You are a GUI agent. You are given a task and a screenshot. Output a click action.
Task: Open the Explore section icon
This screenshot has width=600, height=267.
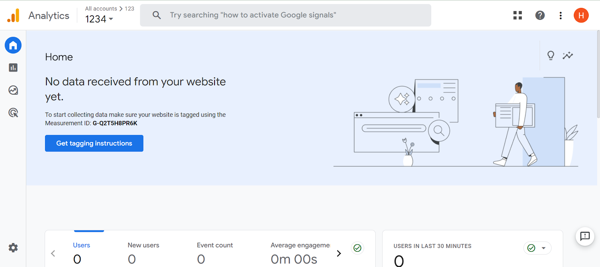point(13,90)
